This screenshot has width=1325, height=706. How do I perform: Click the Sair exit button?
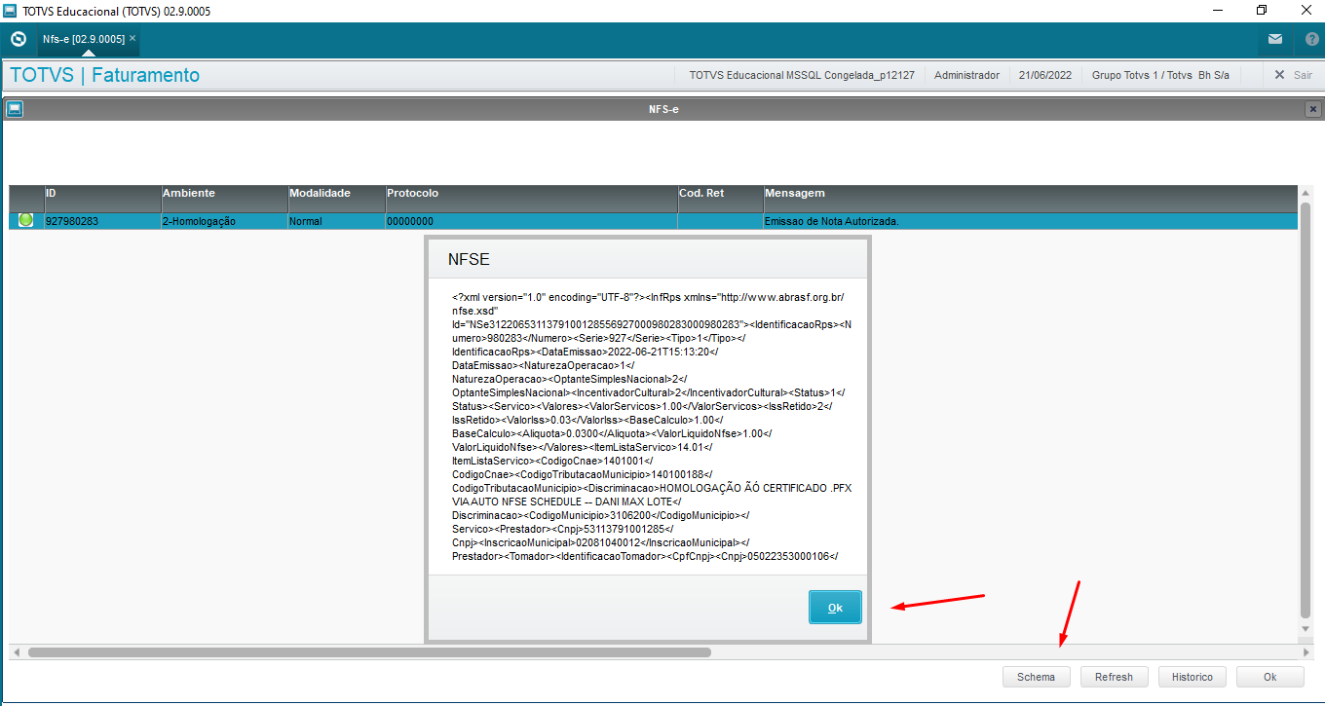[x=1294, y=75]
